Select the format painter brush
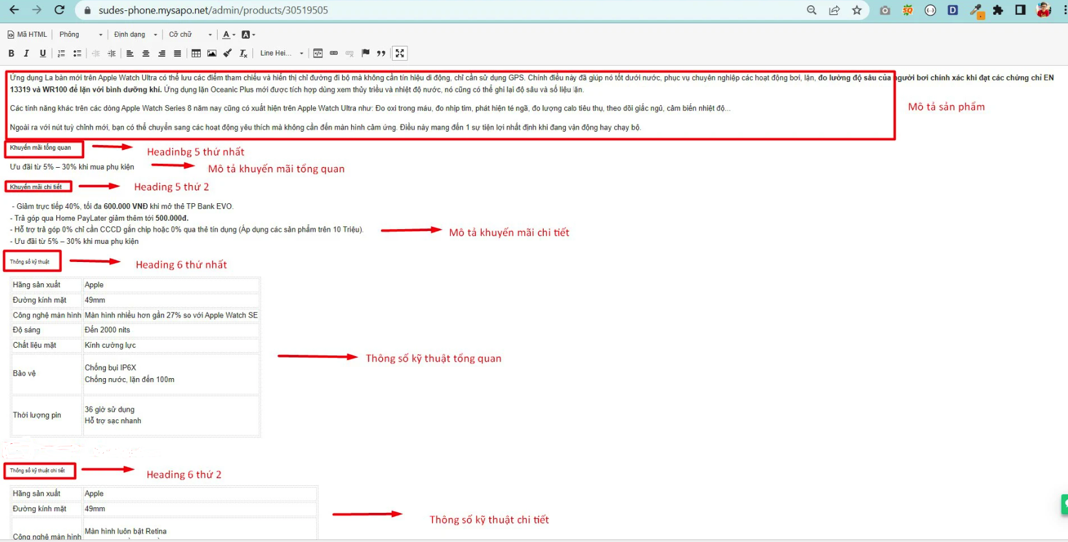This screenshot has height=542, width=1068. tap(227, 54)
